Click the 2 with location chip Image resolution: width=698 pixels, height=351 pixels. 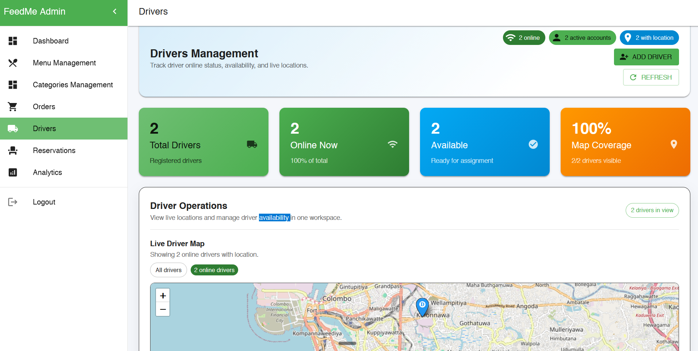pos(649,38)
